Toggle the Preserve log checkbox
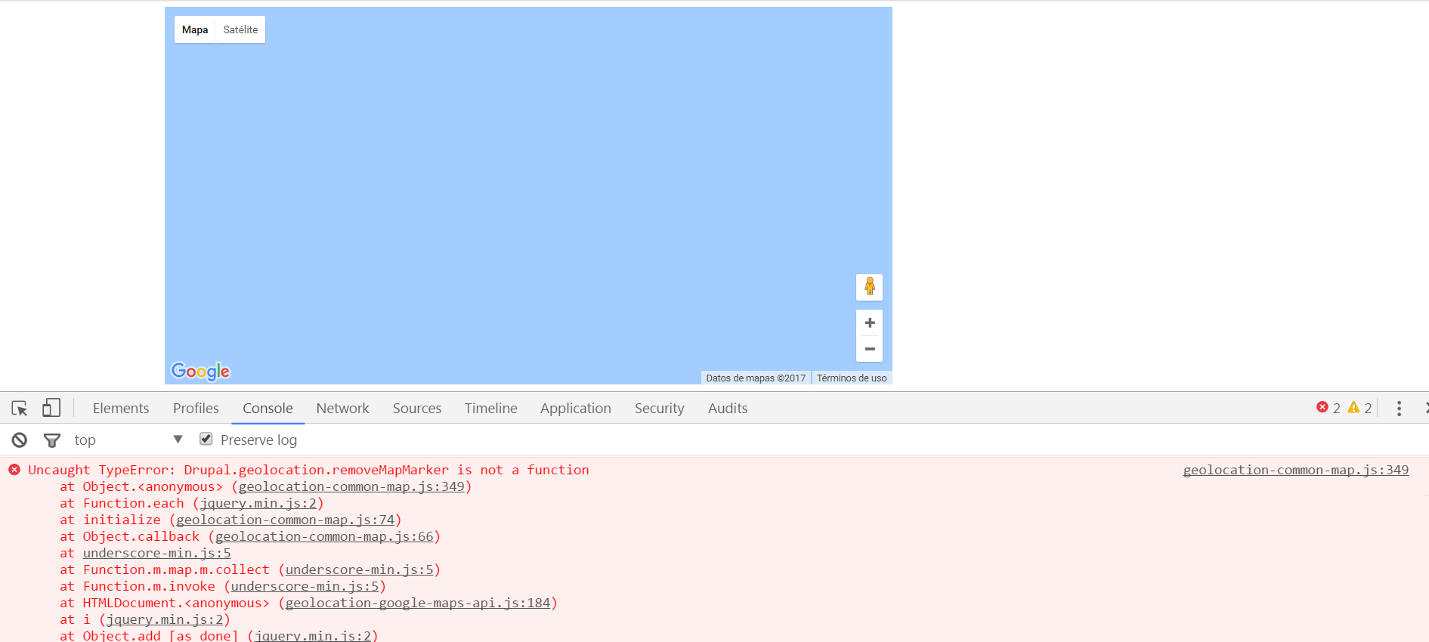The width and height of the screenshot is (1429, 642). point(206,439)
